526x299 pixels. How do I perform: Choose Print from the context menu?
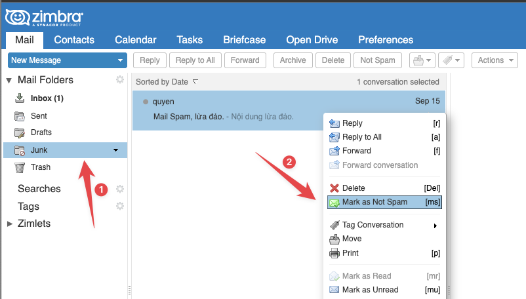pos(384,253)
